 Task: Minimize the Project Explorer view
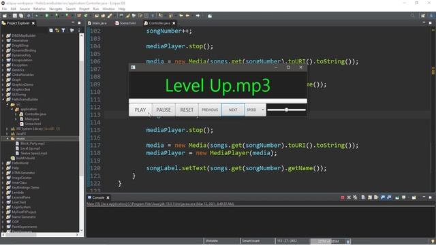73,23
